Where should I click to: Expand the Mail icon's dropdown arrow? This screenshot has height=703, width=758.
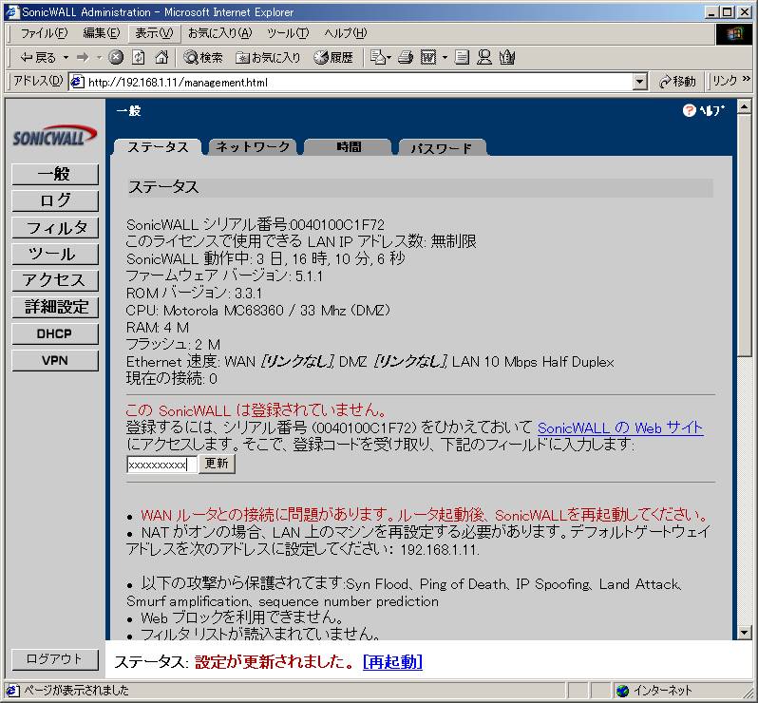tap(388, 58)
